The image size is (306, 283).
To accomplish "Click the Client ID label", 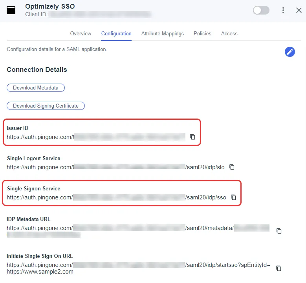I will 36,14.
